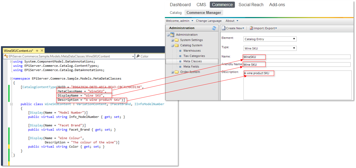Pin the WineSKUContent.cs tab
Viewport: 356px width, 168px height.
tap(37, 51)
